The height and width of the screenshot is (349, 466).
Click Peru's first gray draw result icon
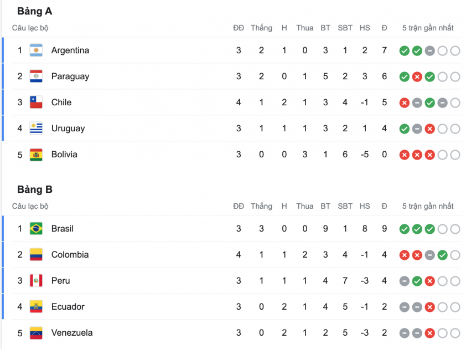[x=405, y=281]
